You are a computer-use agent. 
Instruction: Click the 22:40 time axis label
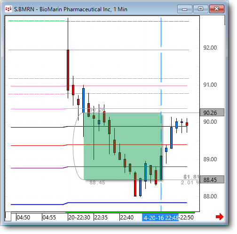(x=127, y=218)
